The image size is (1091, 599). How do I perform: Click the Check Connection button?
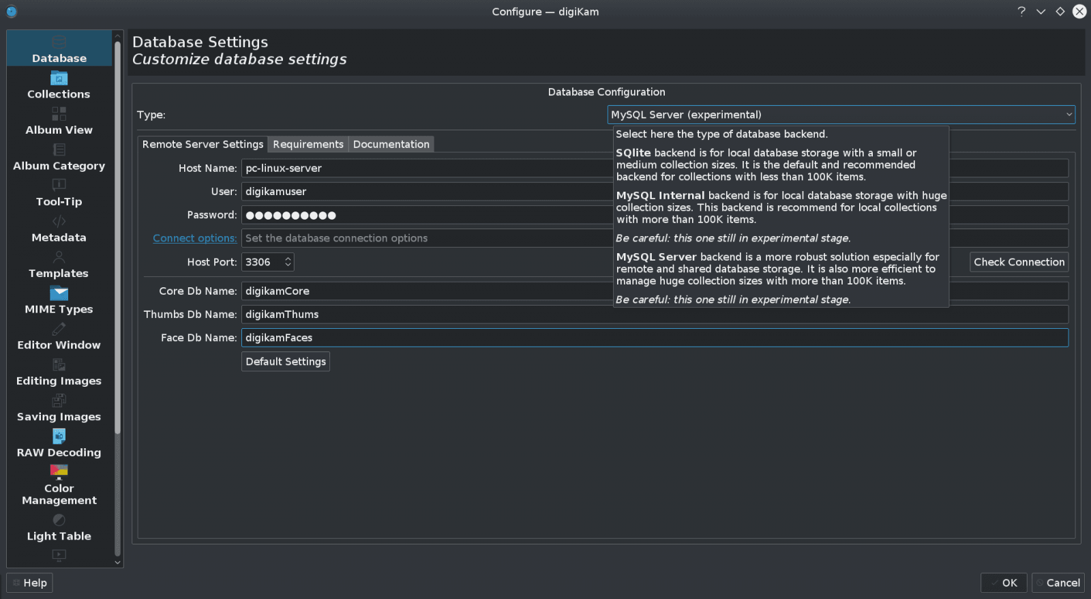[1019, 262]
